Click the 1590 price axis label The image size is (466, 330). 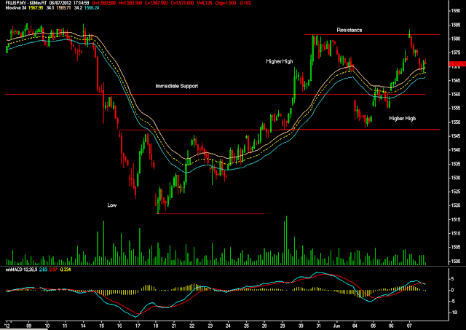pos(455,11)
